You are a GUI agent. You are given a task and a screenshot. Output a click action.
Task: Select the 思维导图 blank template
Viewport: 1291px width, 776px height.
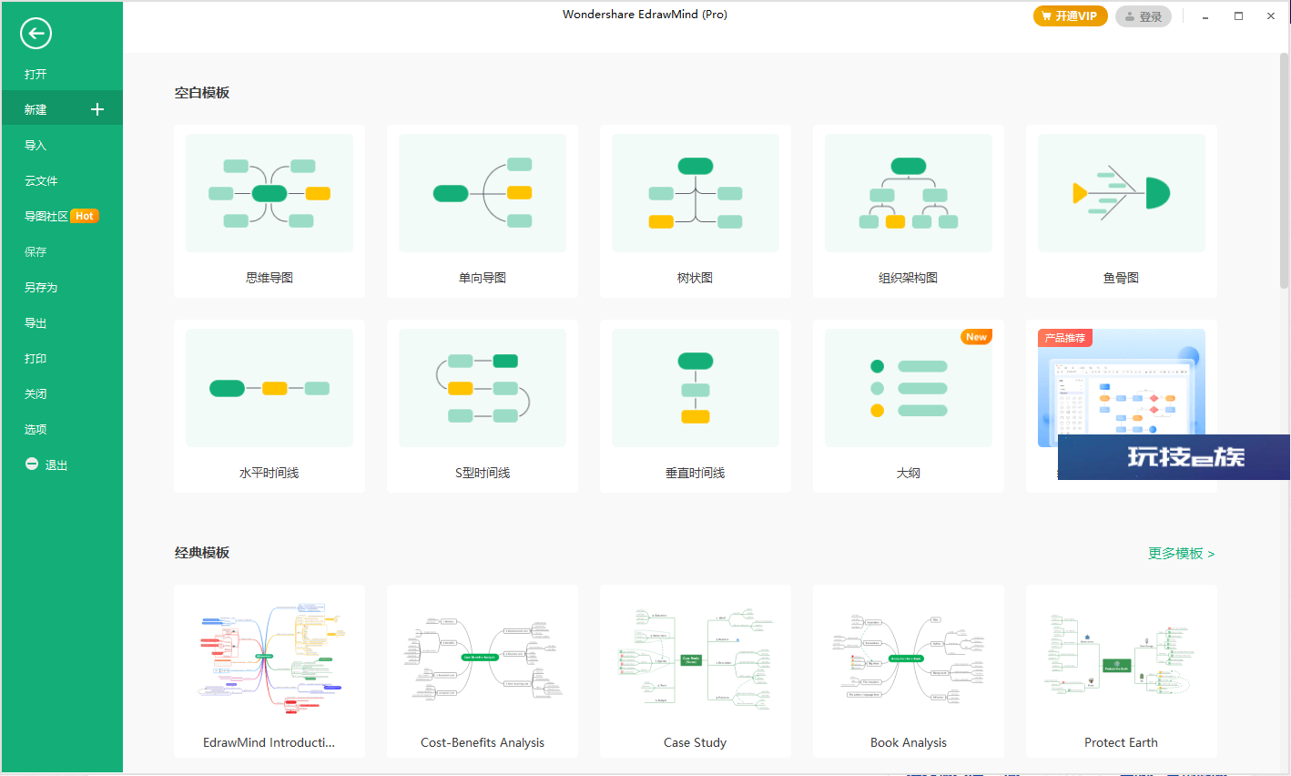point(269,211)
